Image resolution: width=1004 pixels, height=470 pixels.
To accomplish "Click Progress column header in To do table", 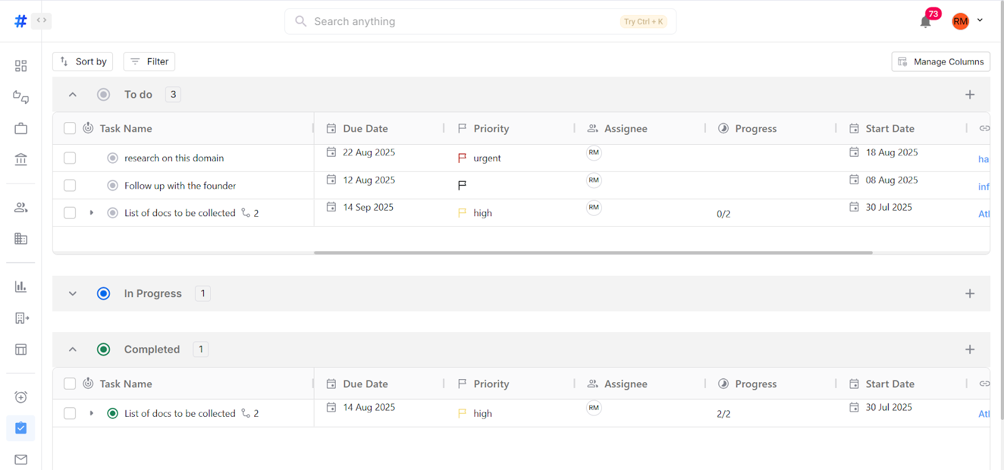I will (x=756, y=128).
